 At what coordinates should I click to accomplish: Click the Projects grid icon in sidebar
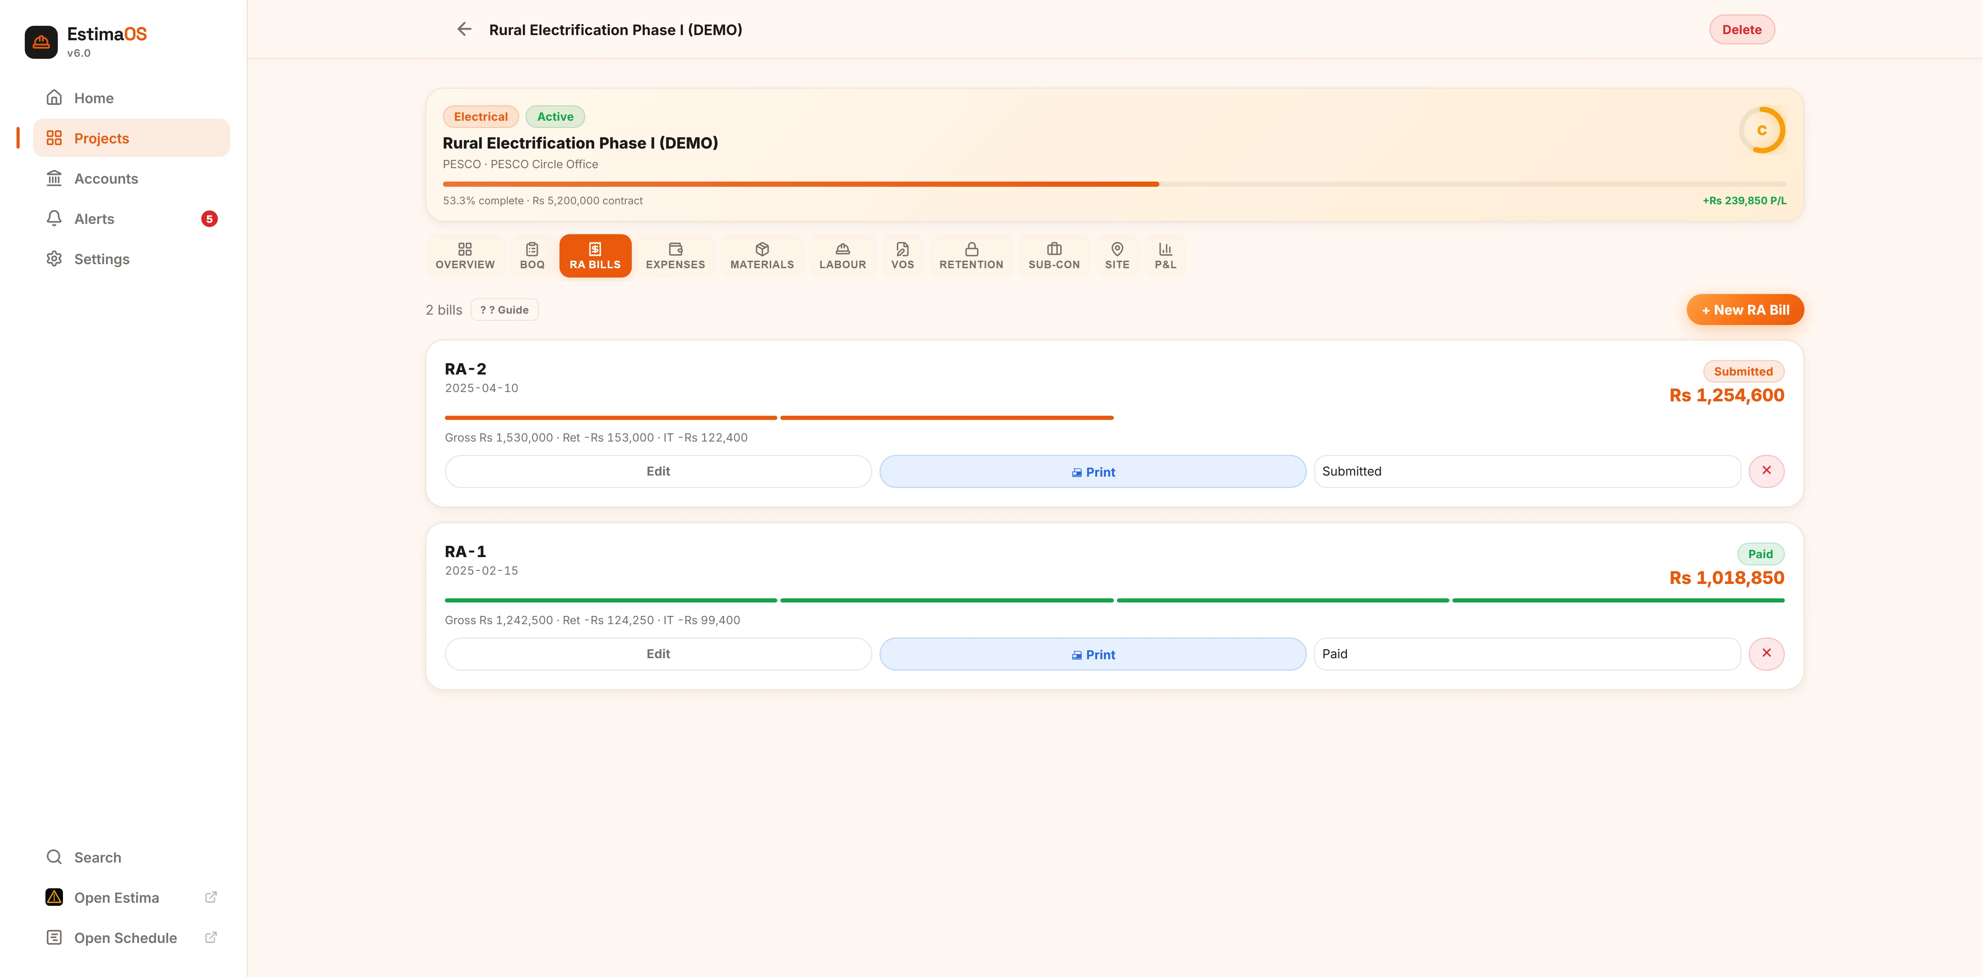point(54,138)
